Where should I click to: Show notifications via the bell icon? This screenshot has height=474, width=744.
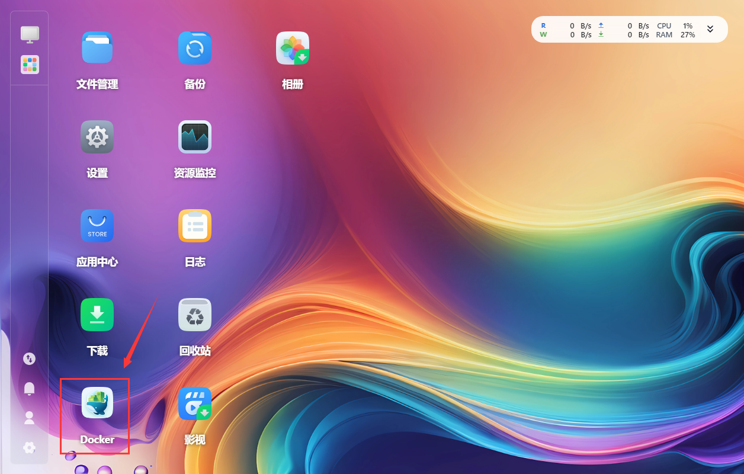pyautogui.click(x=29, y=388)
